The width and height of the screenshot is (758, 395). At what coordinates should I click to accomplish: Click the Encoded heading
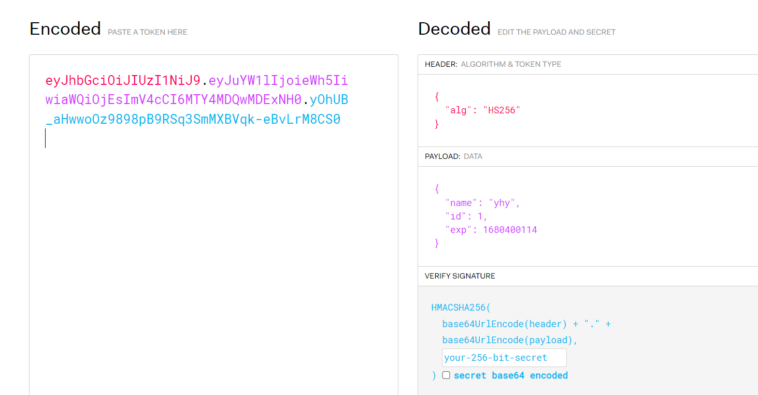(65, 29)
